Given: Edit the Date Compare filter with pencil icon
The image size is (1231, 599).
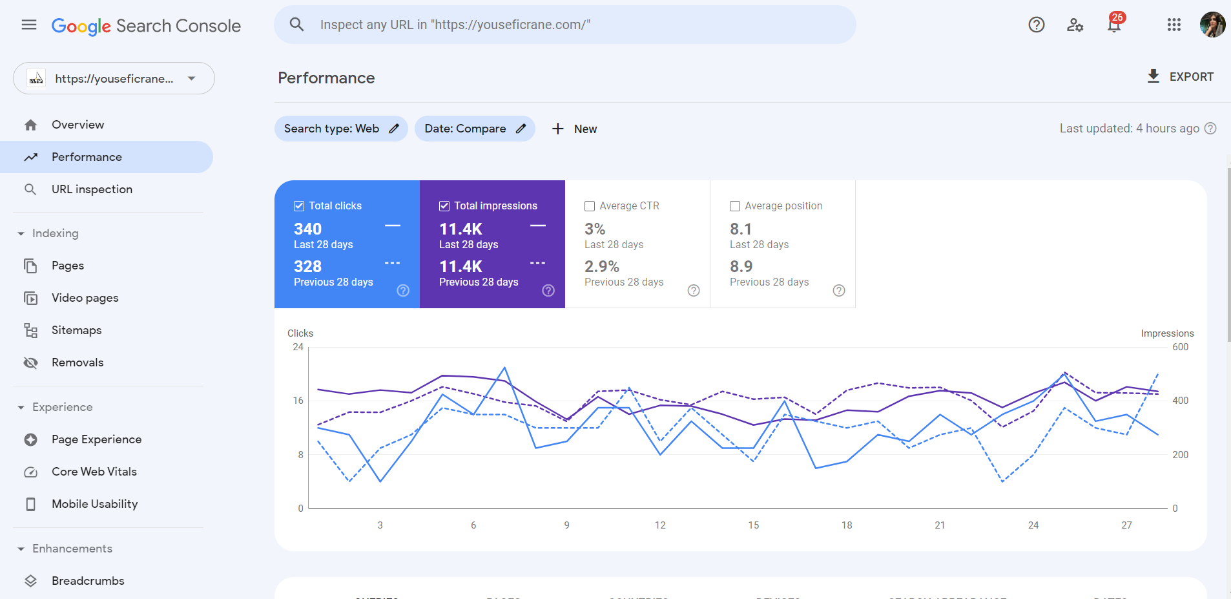Looking at the screenshot, I should coord(521,129).
